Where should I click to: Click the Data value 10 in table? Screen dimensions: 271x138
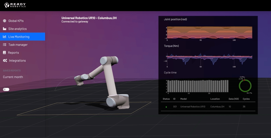click(x=230, y=107)
